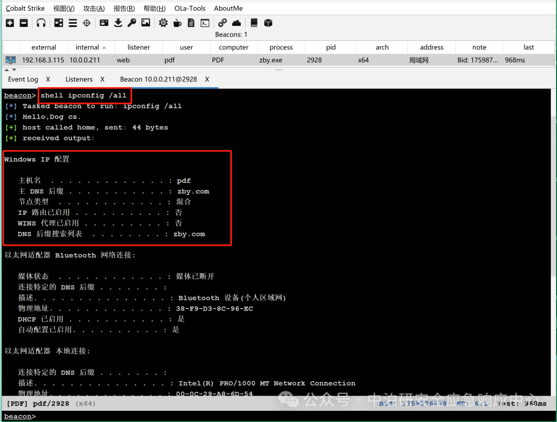Sort by the process column header
The image size is (557, 422).
point(281,47)
